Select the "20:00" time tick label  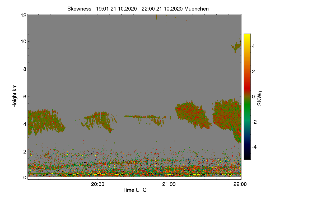(x=98, y=184)
